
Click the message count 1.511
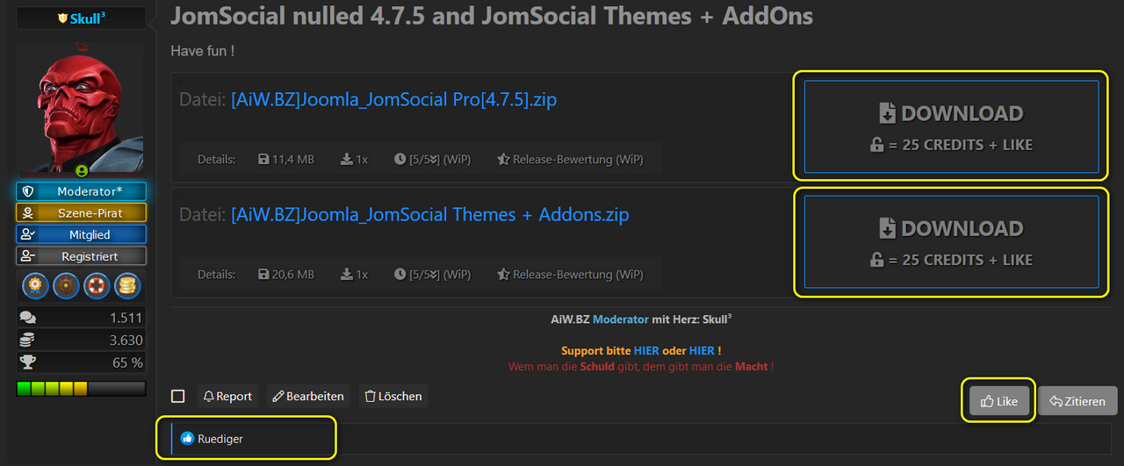(126, 318)
